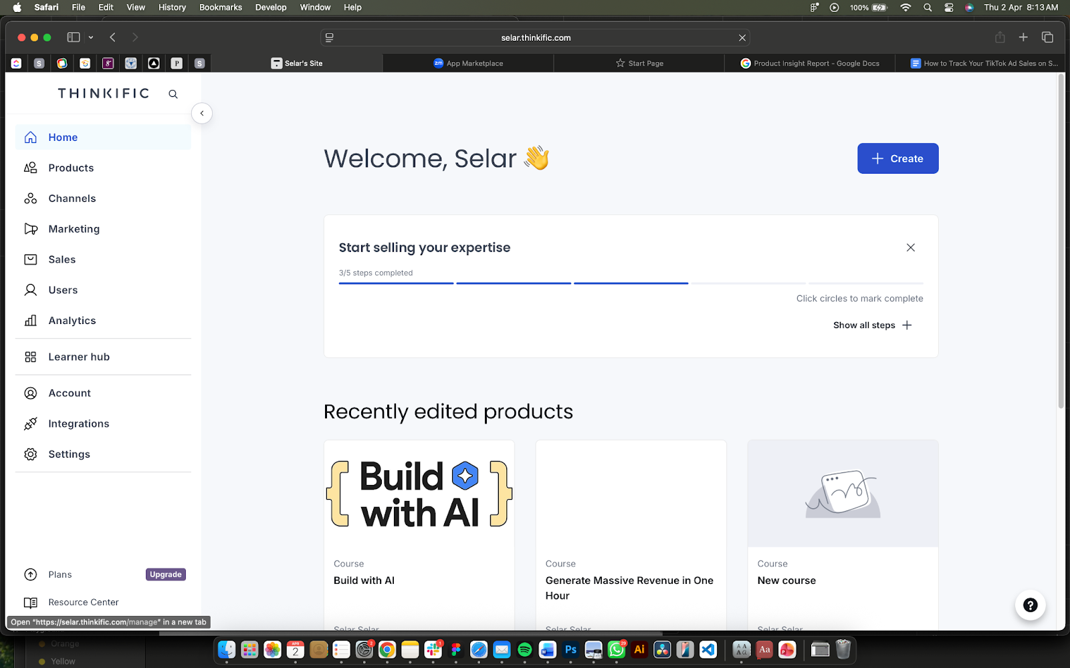This screenshot has width=1070, height=668.
Task: Click the Create button
Action: click(897, 158)
